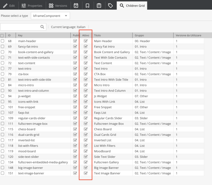The height and width of the screenshot is (185, 212).
Task: Click the key regular-cards-slider
Action: [32, 118]
